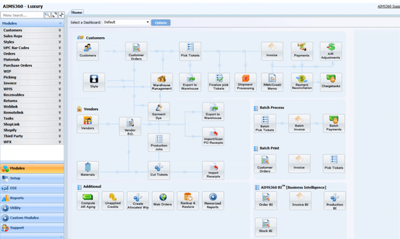Open the Cut Tickets icon
The image size is (400, 239).
click(x=159, y=170)
